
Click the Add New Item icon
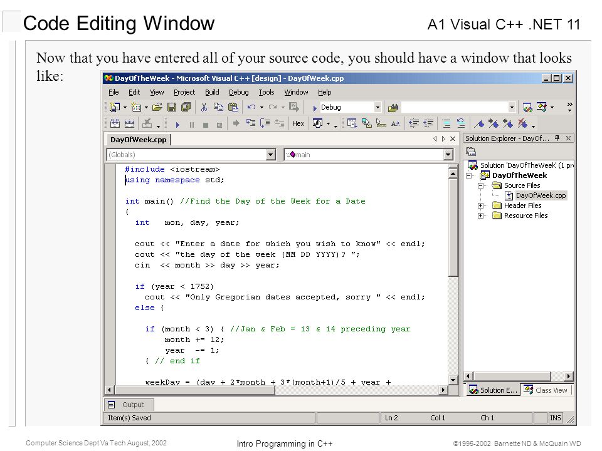[x=136, y=107]
